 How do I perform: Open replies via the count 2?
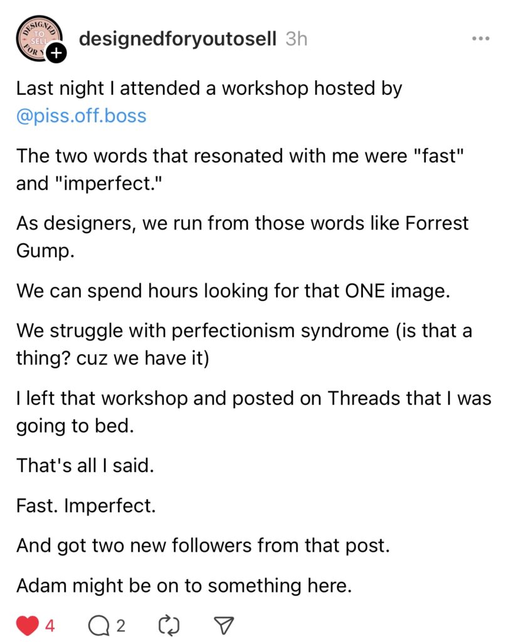tap(121, 625)
